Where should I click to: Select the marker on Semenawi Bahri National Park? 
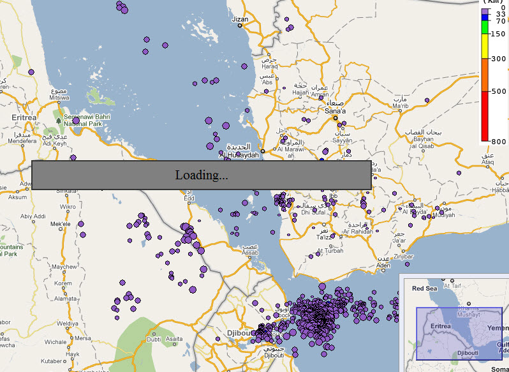click(76, 121)
